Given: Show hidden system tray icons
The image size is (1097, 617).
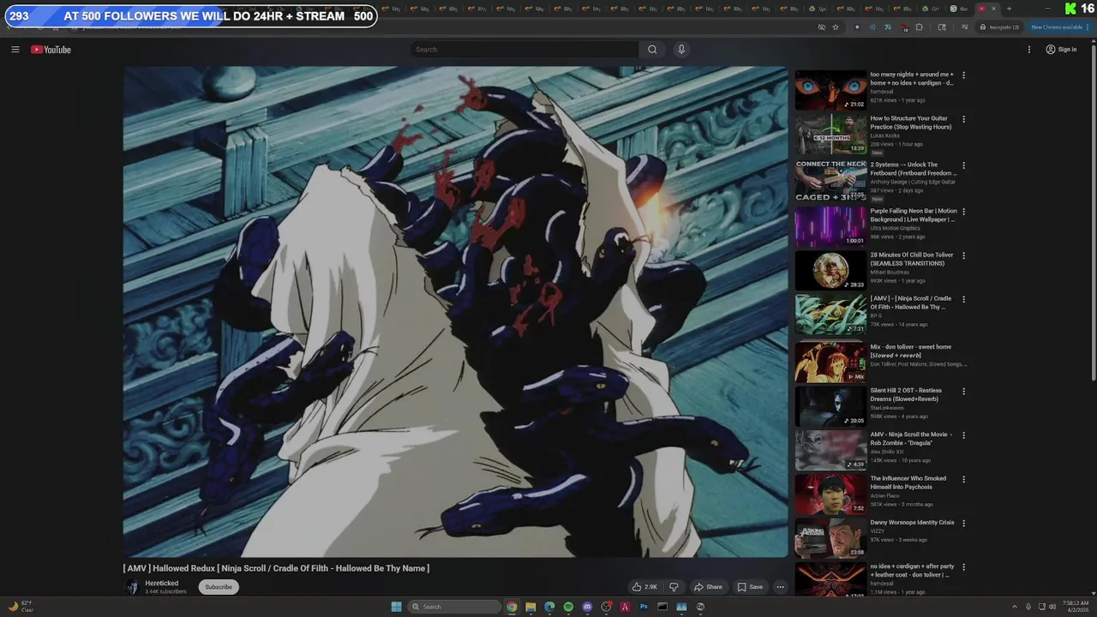Looking at the screenshot, I should click(1015, 607).
